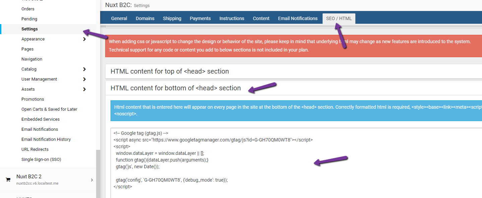Click inside the bottom head HTML code editor
The height and width of the screenshot is (198, 482).
tap(296, 163)
